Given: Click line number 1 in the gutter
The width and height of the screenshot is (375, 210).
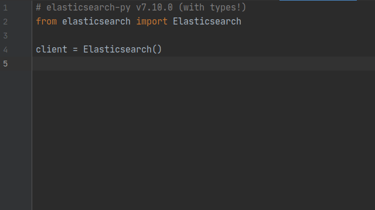Looking at the screenshot, I should pos(5,8).
